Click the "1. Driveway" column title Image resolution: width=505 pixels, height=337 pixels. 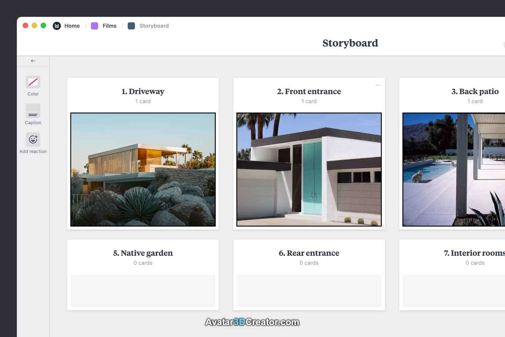(x=143, y=91)
